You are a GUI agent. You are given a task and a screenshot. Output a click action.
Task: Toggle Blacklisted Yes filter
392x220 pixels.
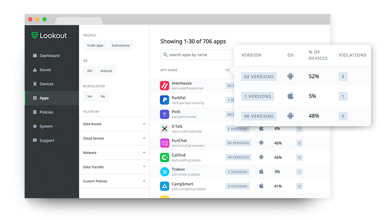[90, 97]
